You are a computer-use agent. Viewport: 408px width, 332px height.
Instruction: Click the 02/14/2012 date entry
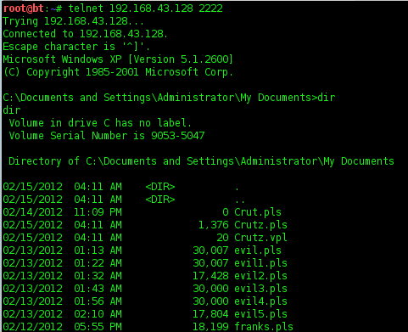(x=32, y=212)
